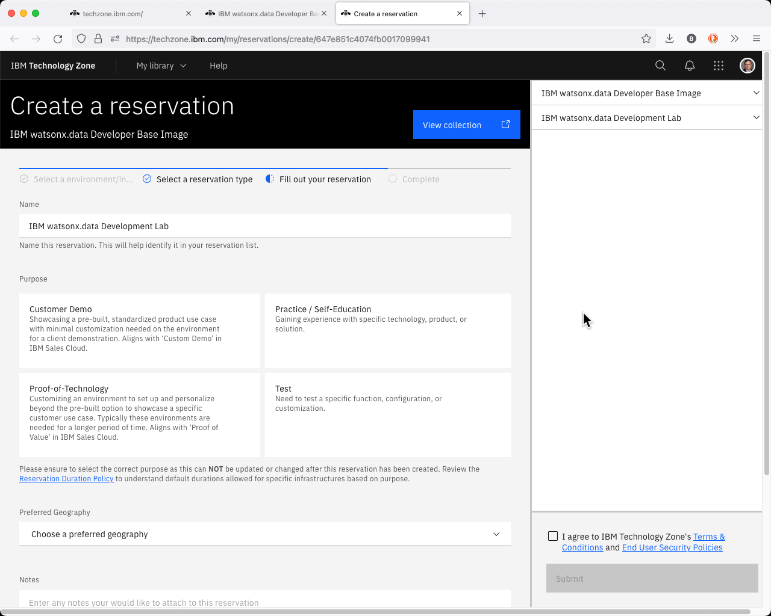The width and height of the screenshot is (771, 616).
Task: Go forward in browser history
Action: (x=36, y=38)
